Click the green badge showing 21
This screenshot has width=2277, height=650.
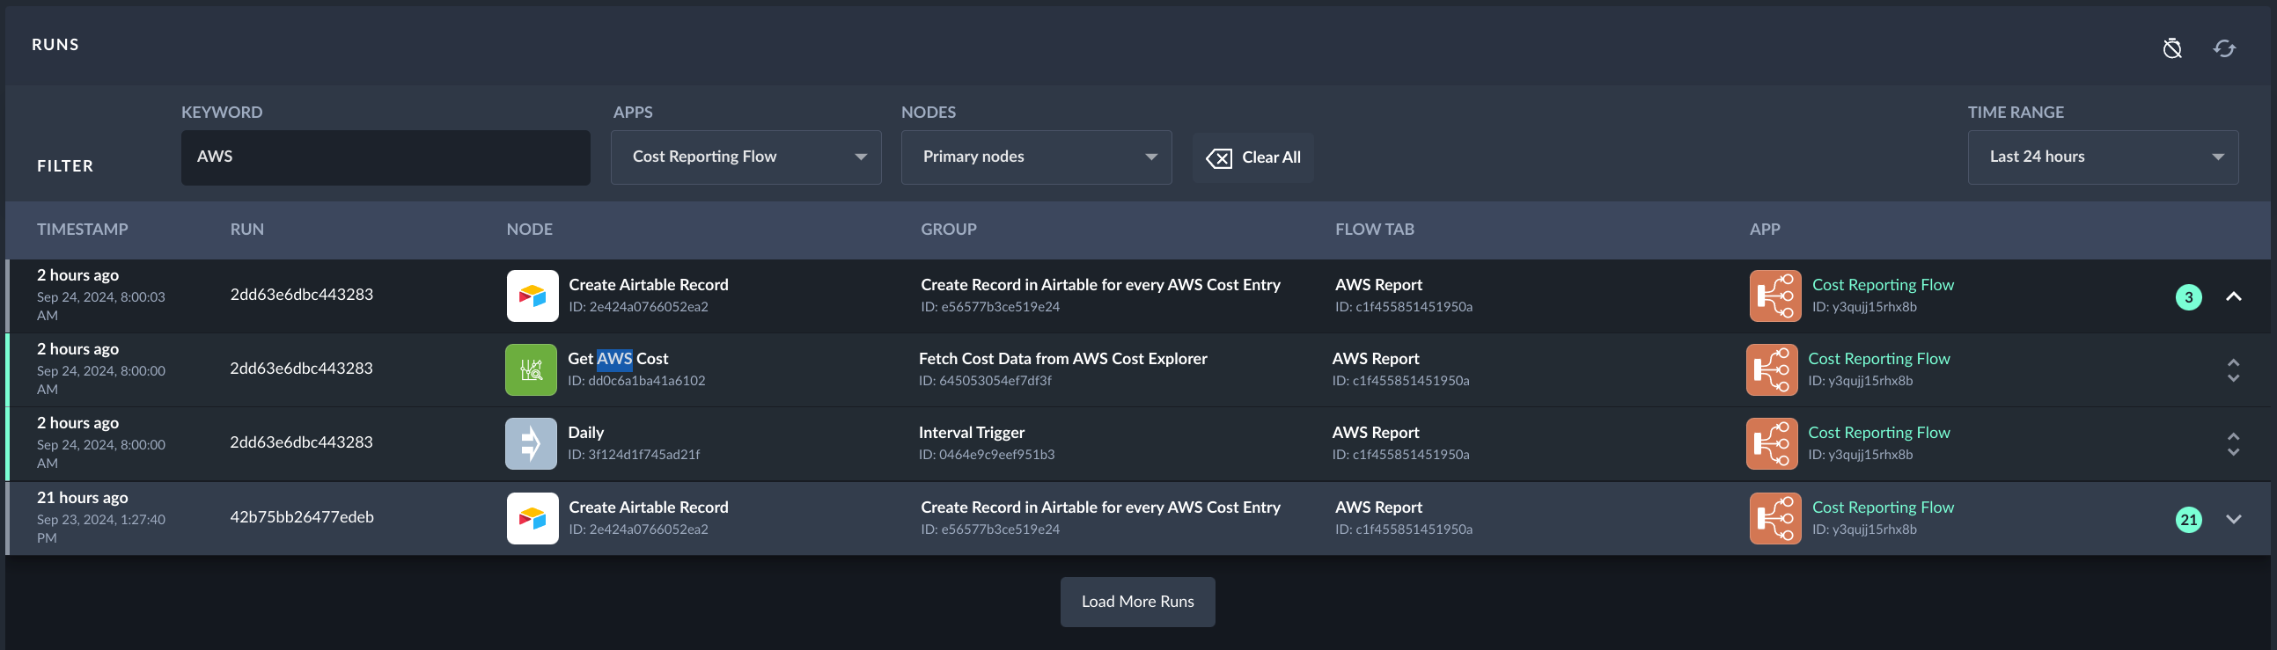point(2188,519)
